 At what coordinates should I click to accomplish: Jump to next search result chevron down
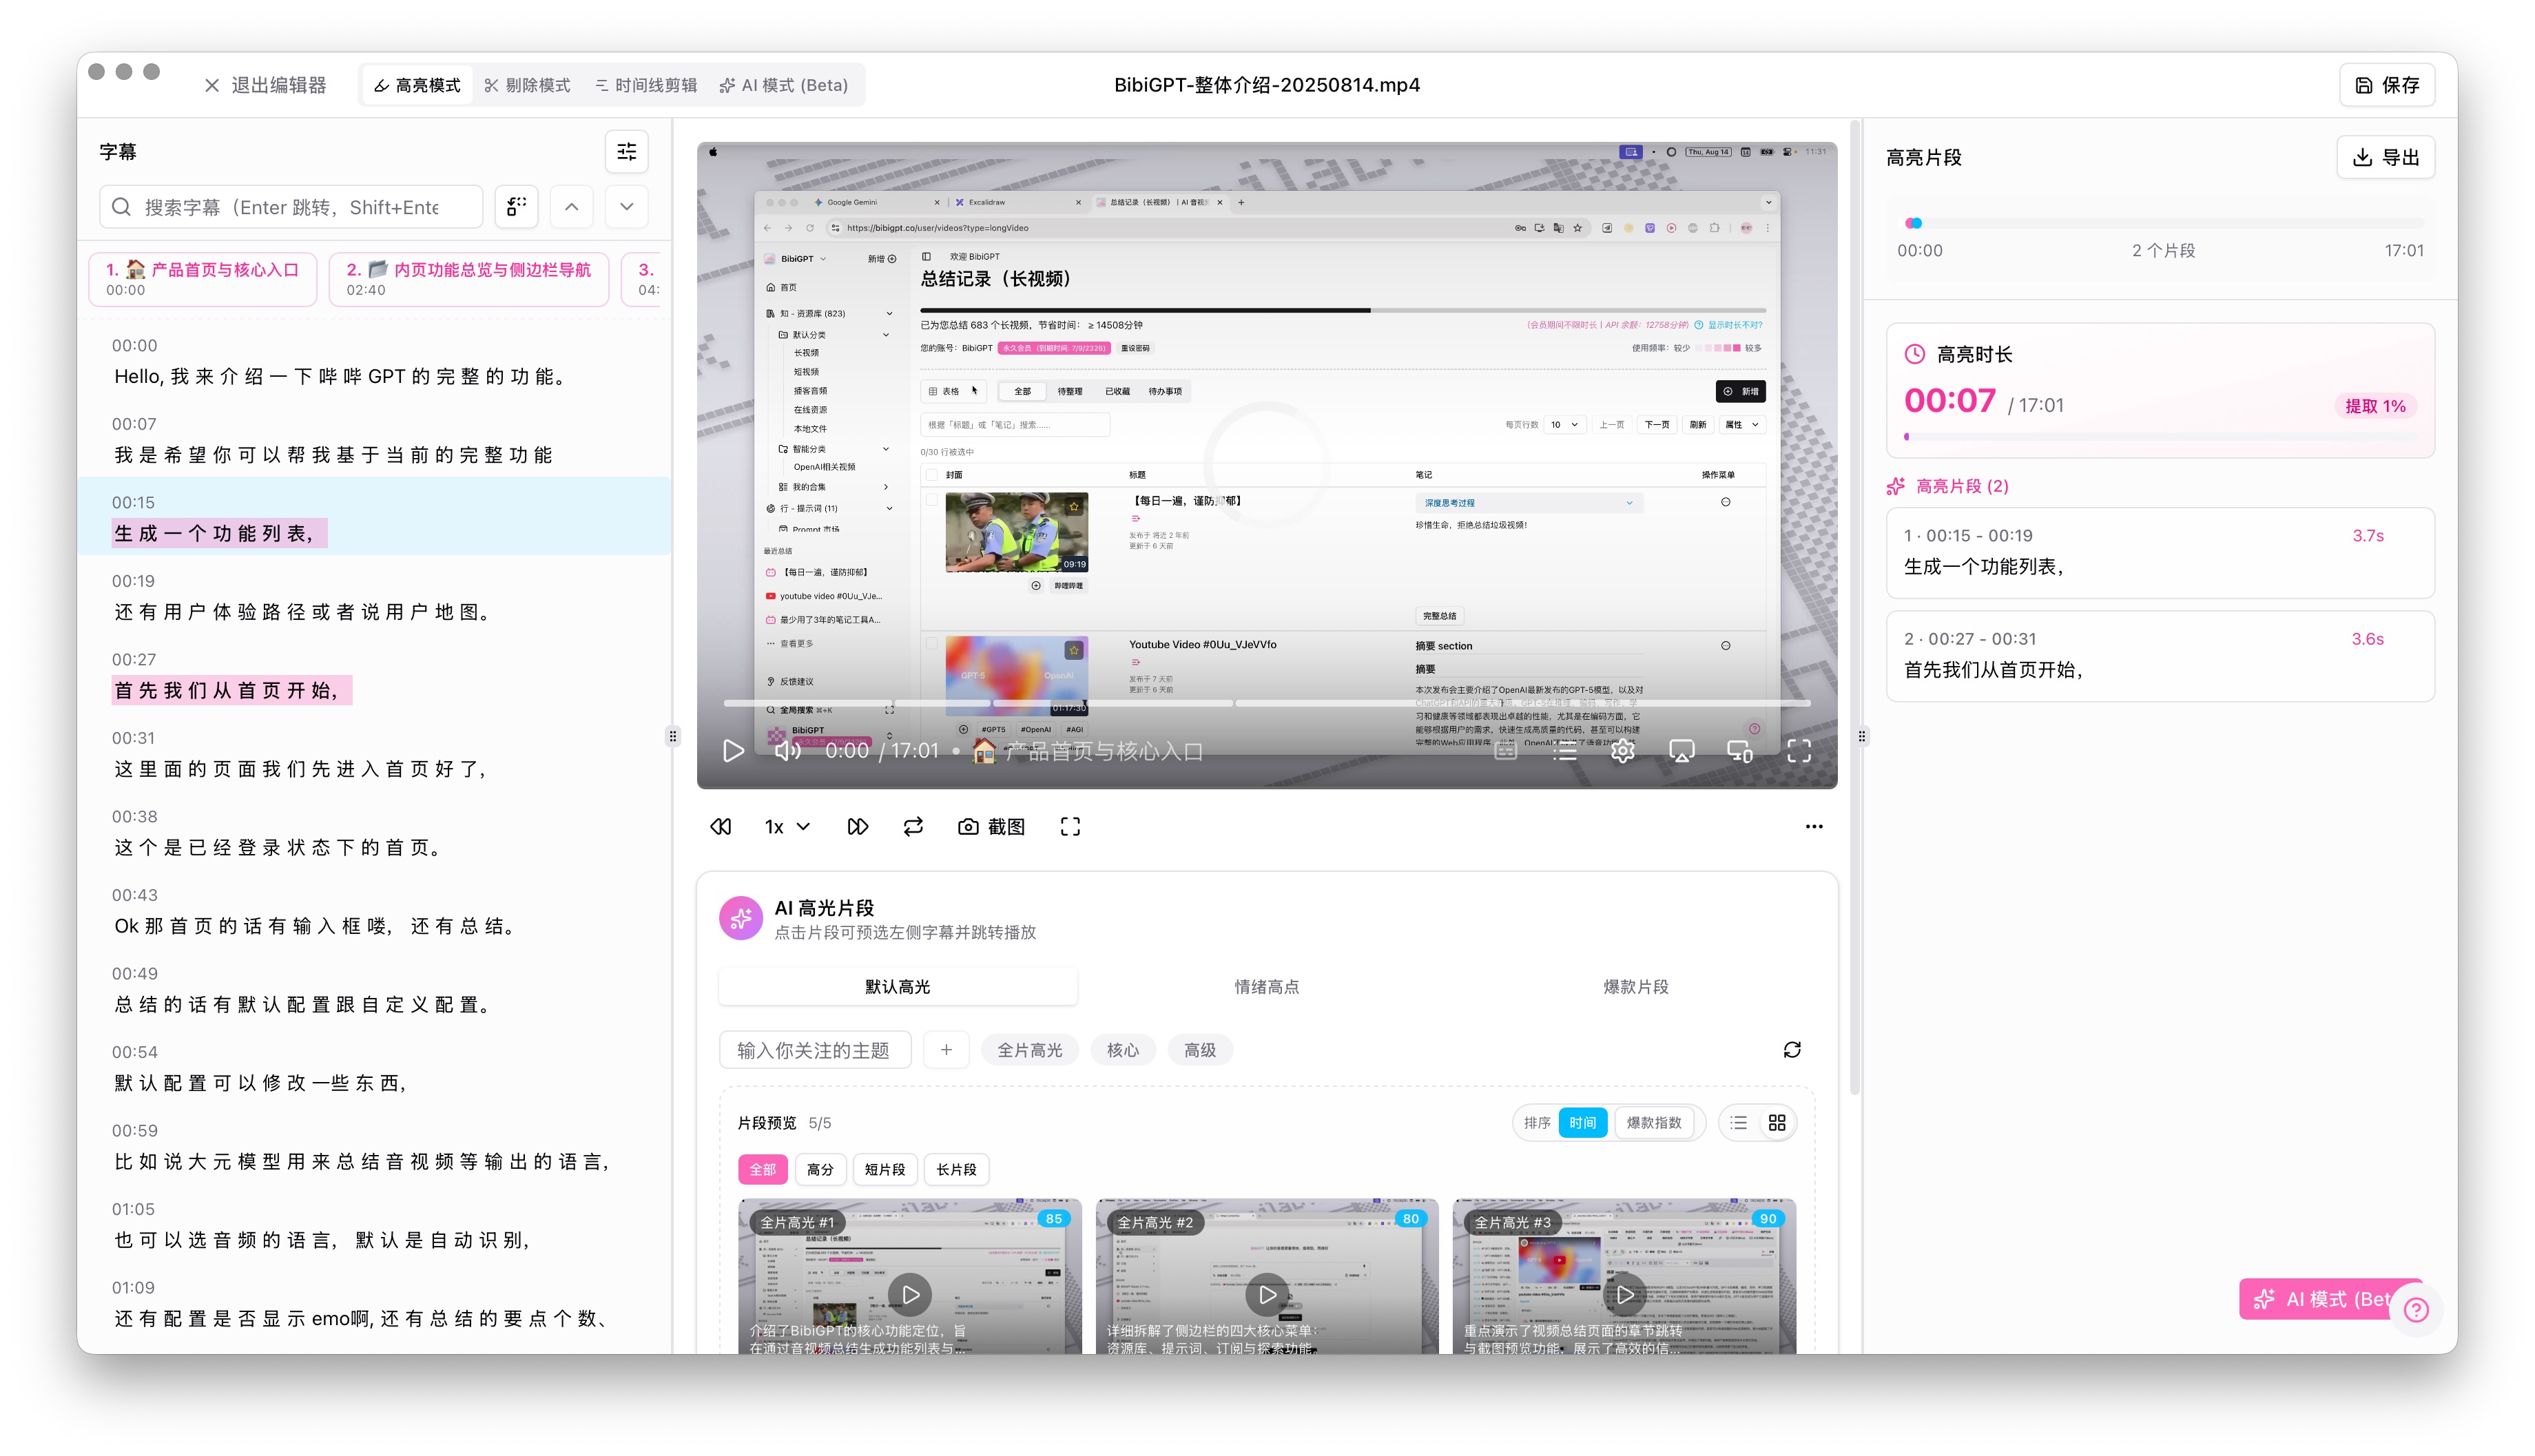pyautogui.click(x=626, y=207)
